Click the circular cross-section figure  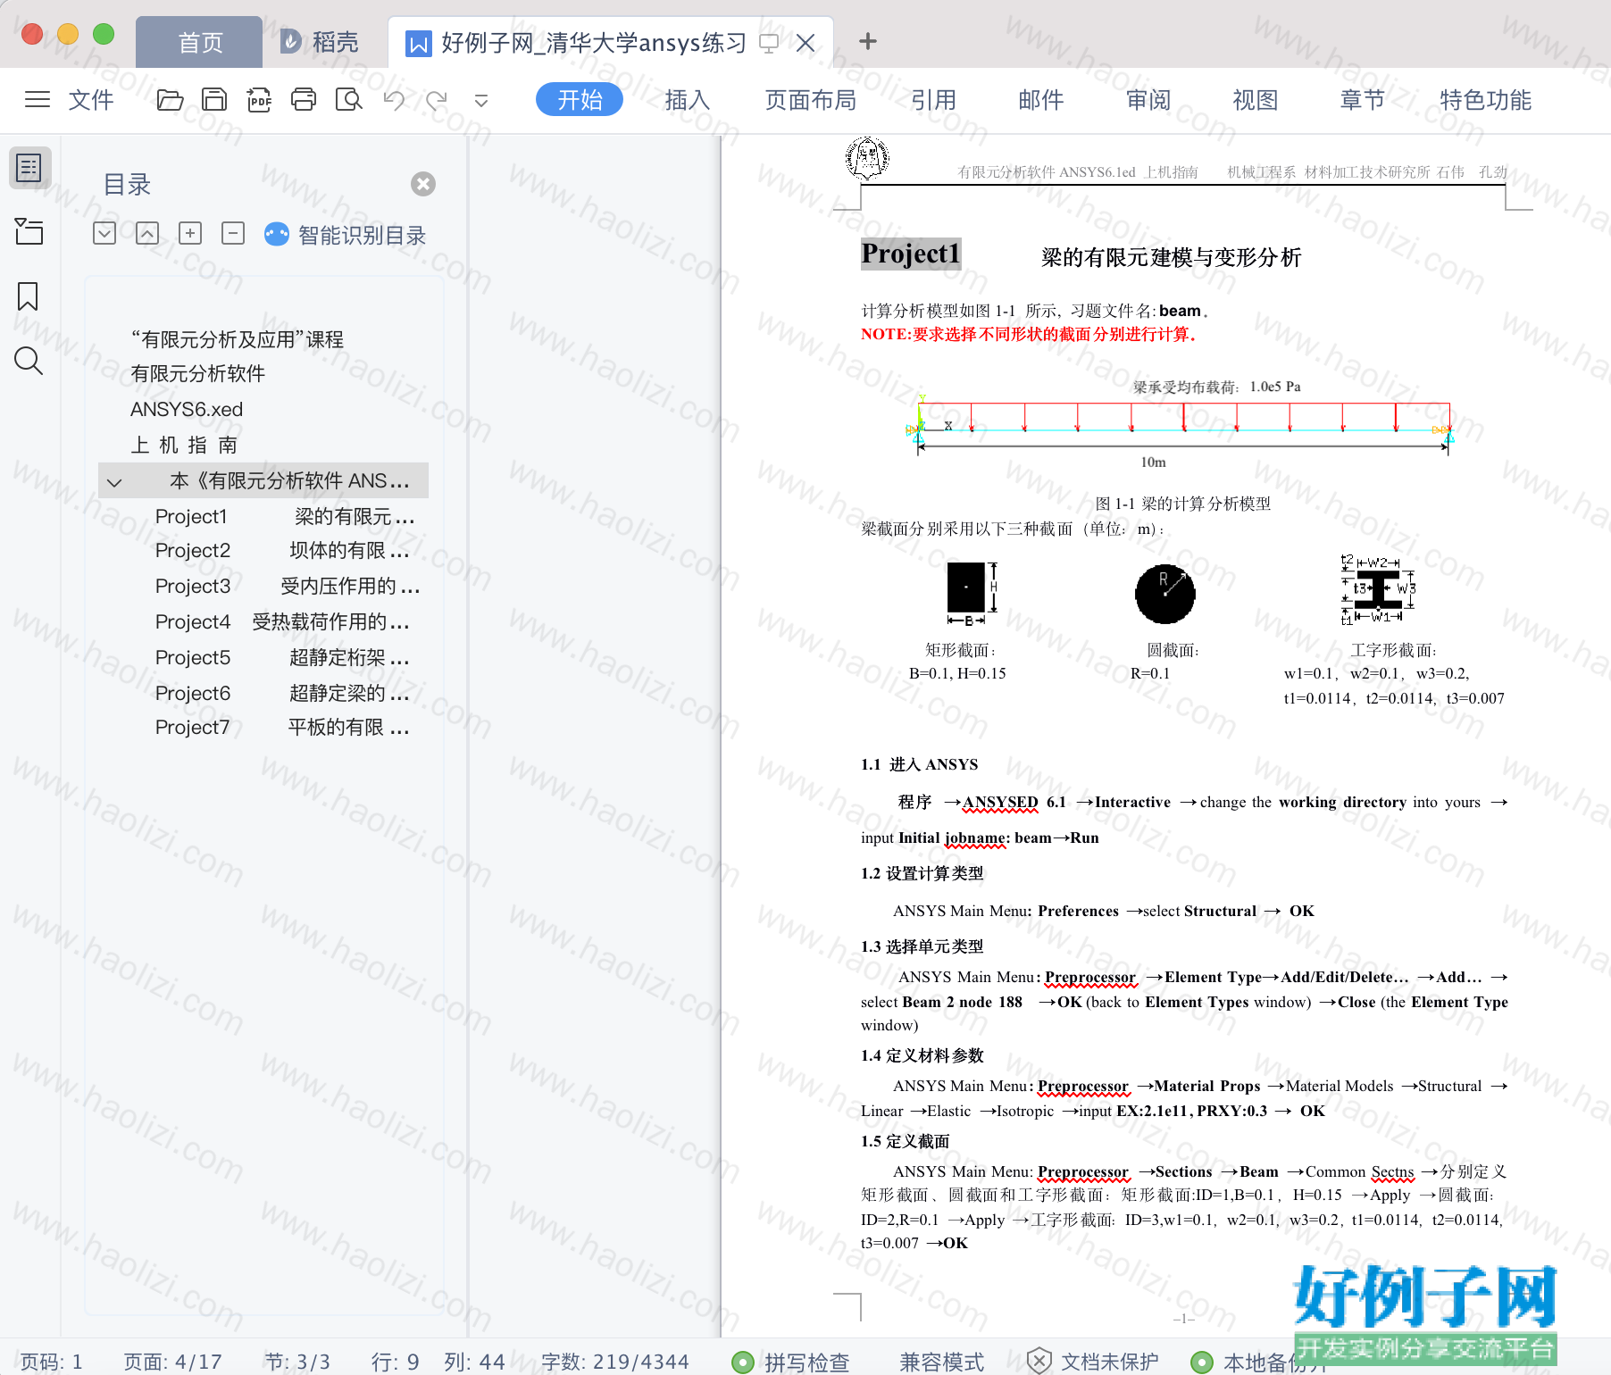pos(1164,594)
